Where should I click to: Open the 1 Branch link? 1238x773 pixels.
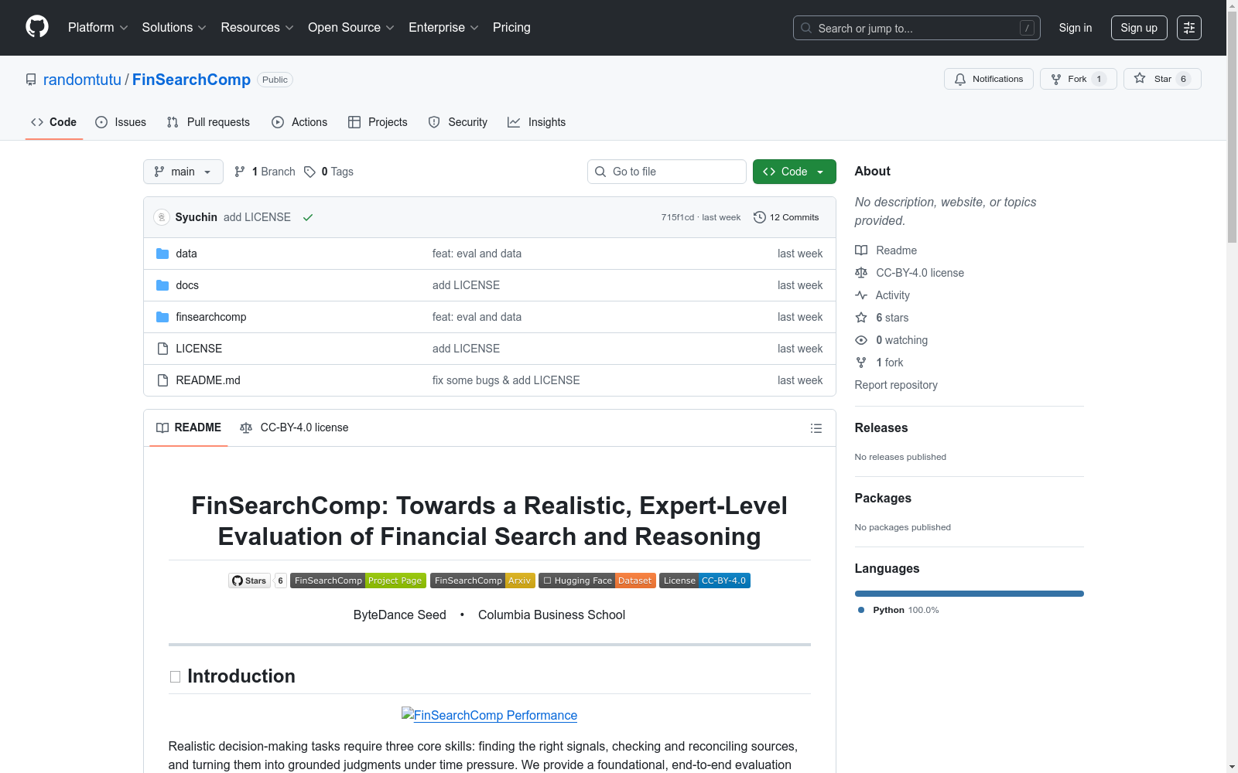pyautogui.click(x=265, y=172)
